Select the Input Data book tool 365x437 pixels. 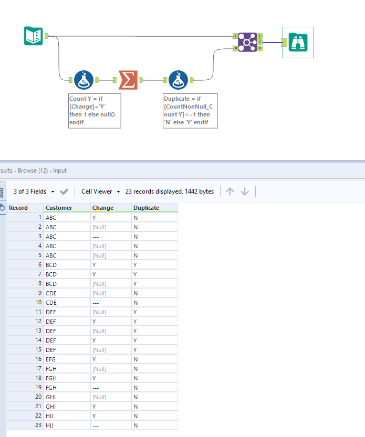pos(34,36)
